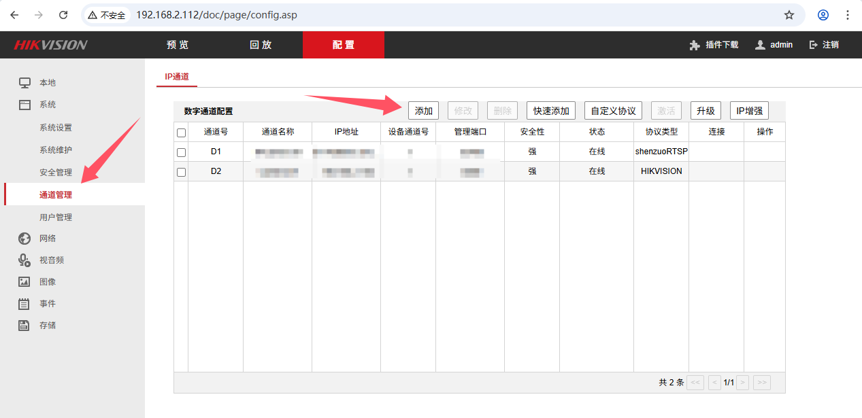The image size is (862, 418).
Task: Select the checkbox for channel D1
Action: pos(181,152)
